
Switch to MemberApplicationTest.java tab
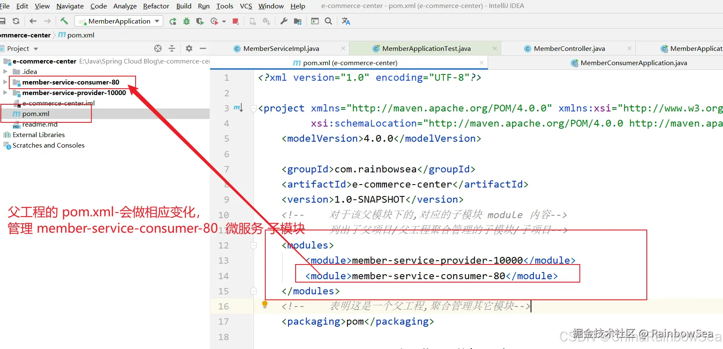click(x=427, y=48)
